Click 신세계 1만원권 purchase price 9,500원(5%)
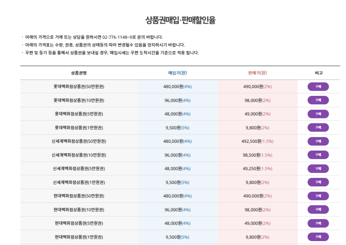This screenshot has width=346, height=245. pos(177,182)
